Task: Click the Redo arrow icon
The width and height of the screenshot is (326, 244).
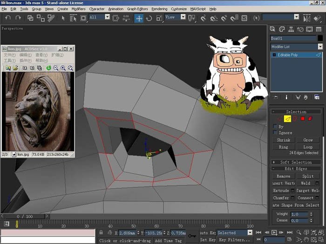Action: [18, 18]
